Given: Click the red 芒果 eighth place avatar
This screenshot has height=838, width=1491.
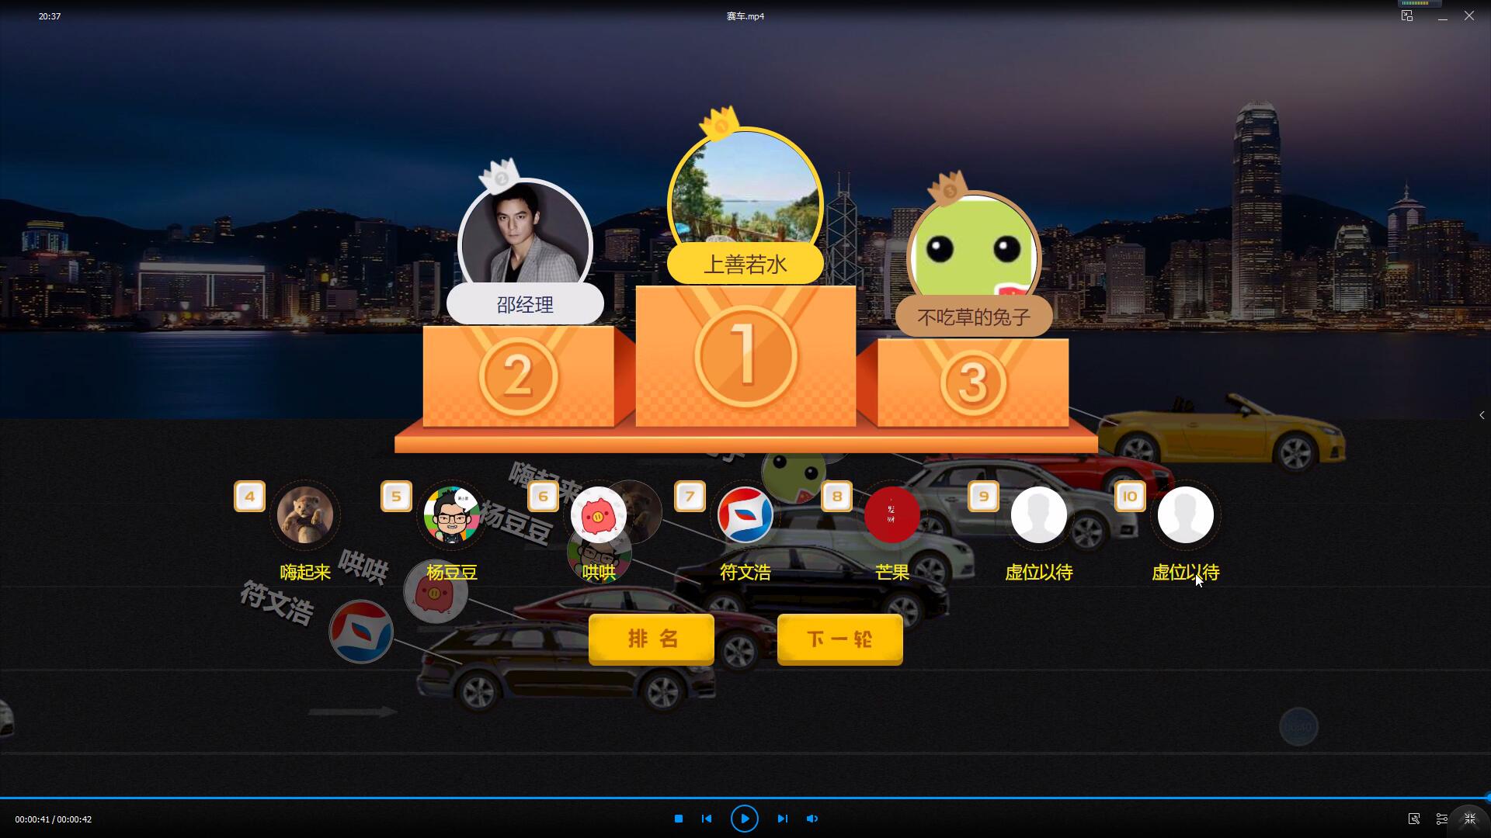Looking at the screenshot, I should pos(891,515).
